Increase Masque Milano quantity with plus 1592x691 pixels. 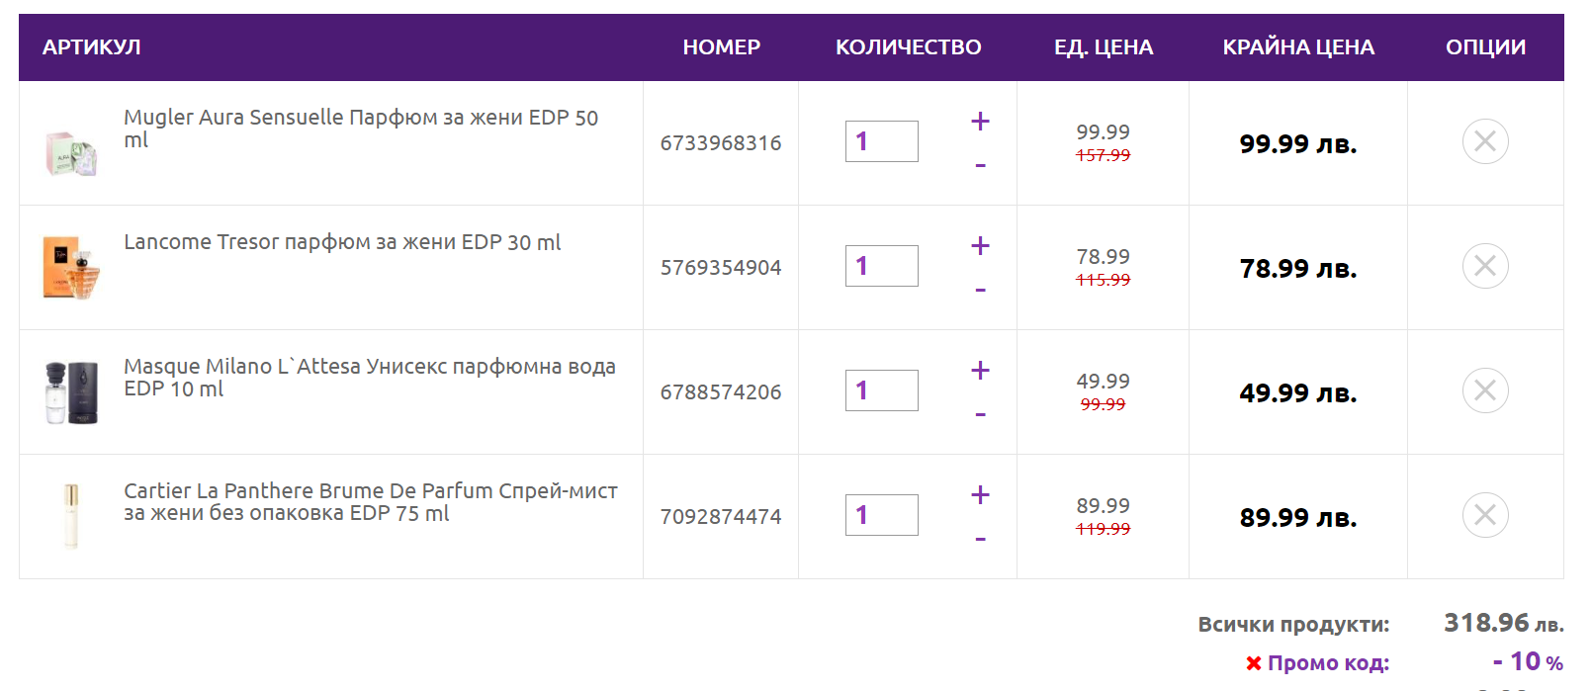coord(980,371)
